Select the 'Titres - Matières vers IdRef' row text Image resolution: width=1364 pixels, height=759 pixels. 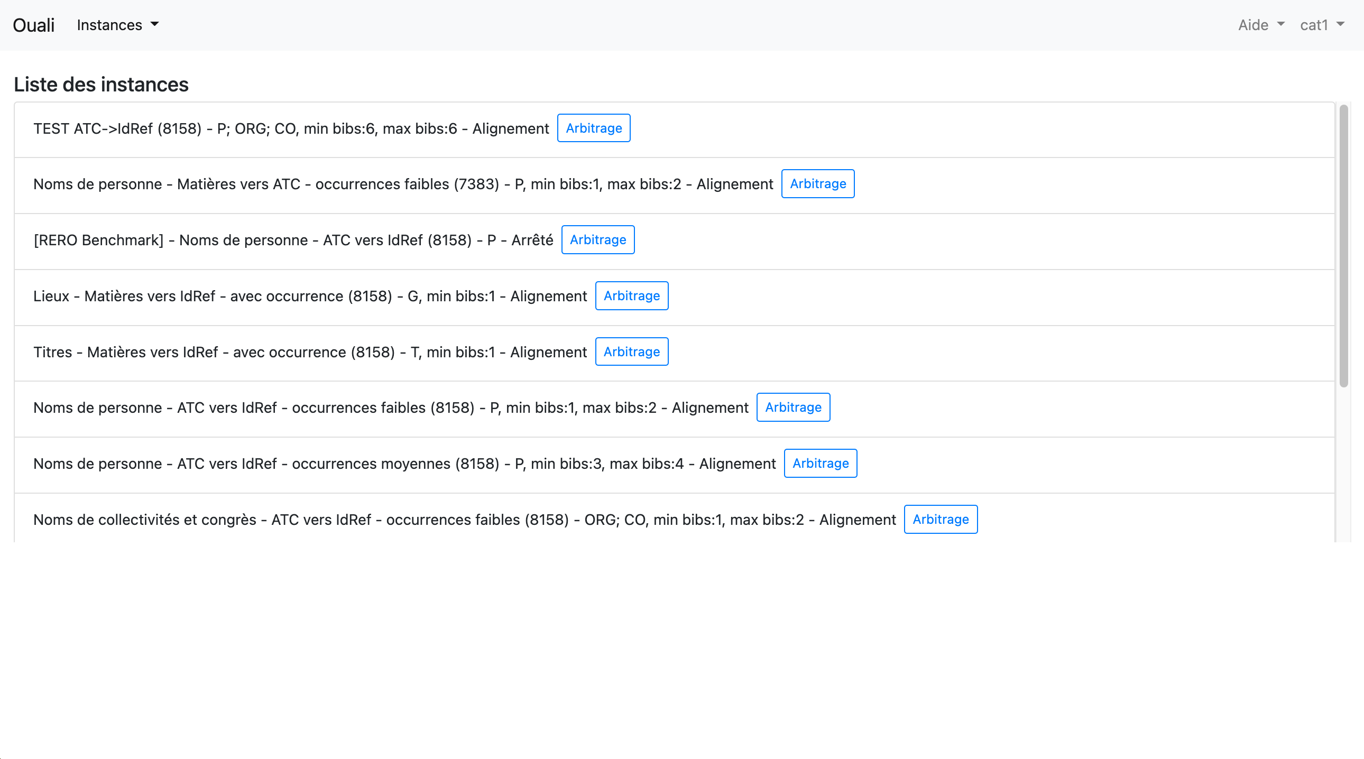(310, 353)
